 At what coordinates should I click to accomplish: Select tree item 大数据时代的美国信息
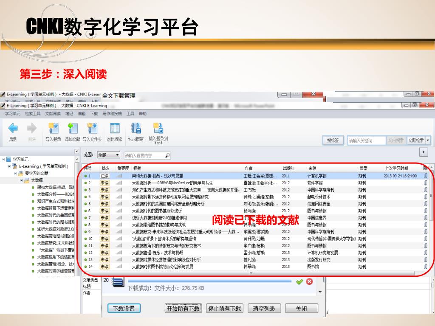(x=56, y=215)
